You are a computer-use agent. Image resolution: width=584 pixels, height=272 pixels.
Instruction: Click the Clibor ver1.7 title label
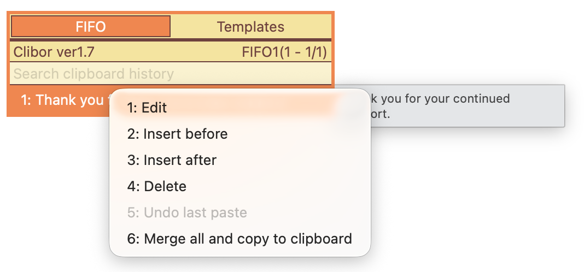pyautogui.click(x=54, y=52)
